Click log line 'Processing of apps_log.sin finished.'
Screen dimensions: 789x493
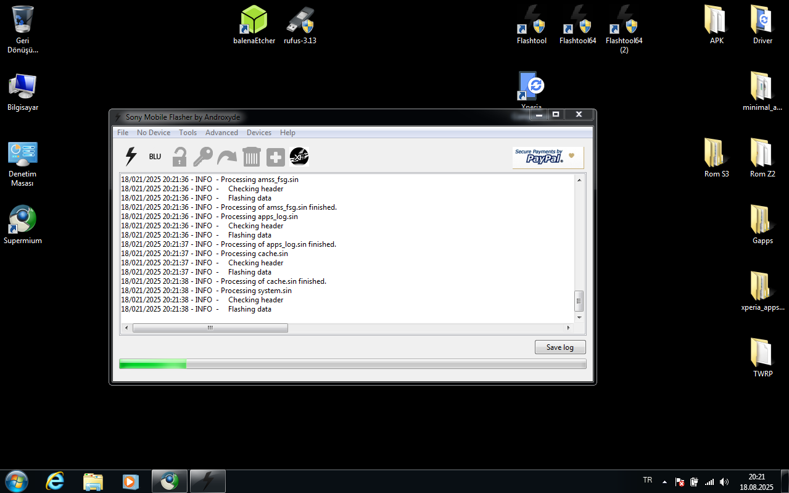(278, 244)
